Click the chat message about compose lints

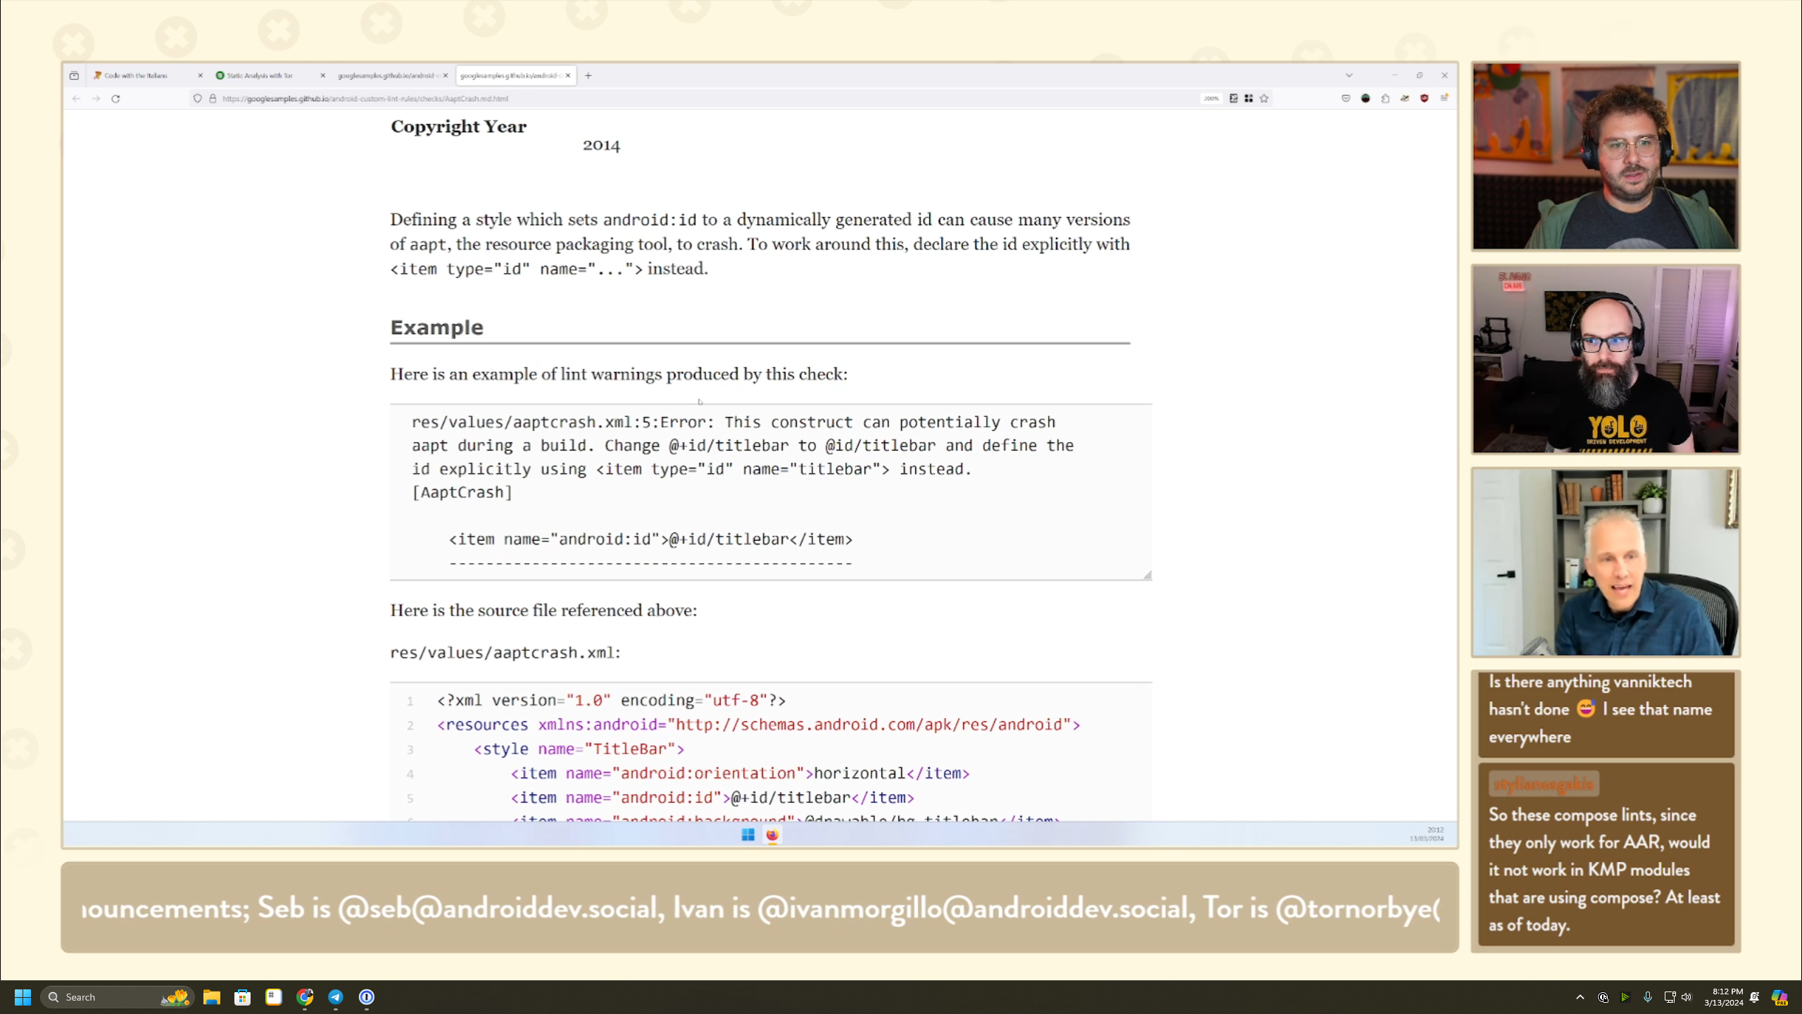1606,854
